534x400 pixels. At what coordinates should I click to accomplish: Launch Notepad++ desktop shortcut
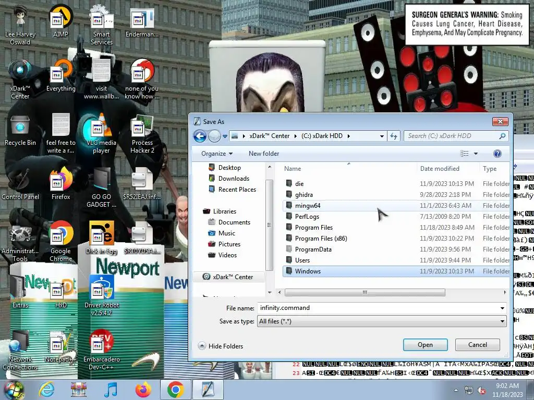pos(60,346)
